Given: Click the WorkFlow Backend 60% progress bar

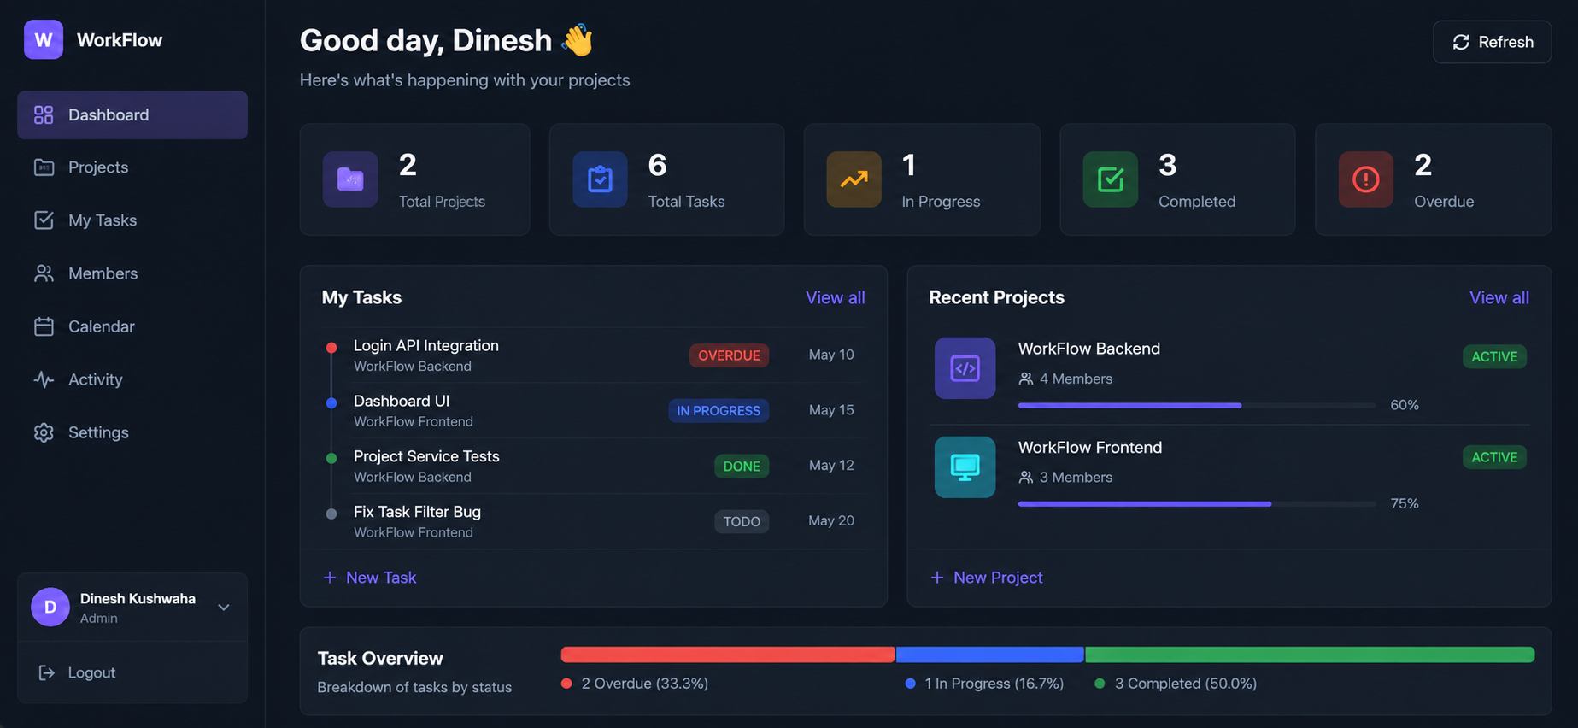Looking at the screenshot, I should coord(1196,405).
